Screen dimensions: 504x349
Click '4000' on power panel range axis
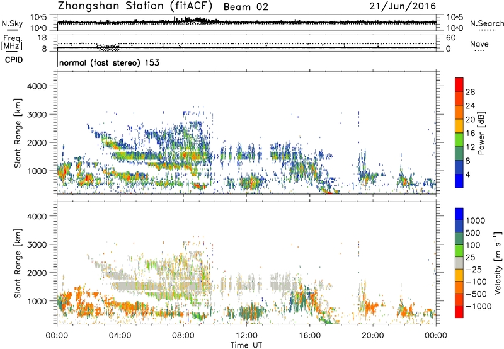tap(37, 86)
